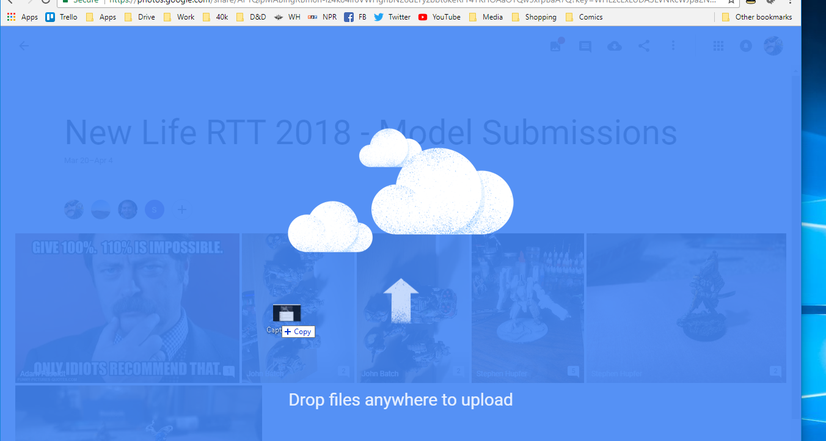Image resolution: width=826 pixels, height=441 pixels.
Task: Open the YouTube bookmark
Action: (x=439, y=17)
